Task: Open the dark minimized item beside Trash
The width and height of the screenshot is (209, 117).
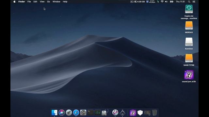Action: 147,113
